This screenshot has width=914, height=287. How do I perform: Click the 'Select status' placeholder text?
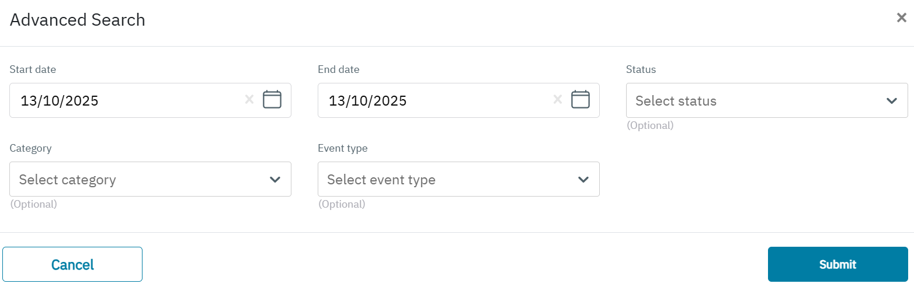676,101
